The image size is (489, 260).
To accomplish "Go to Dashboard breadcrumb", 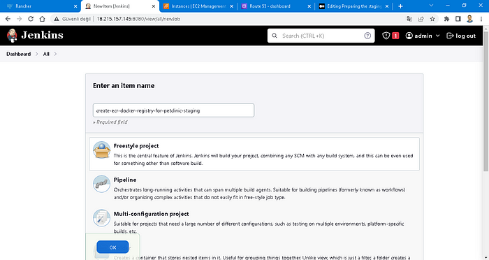I will click(18, 54).
